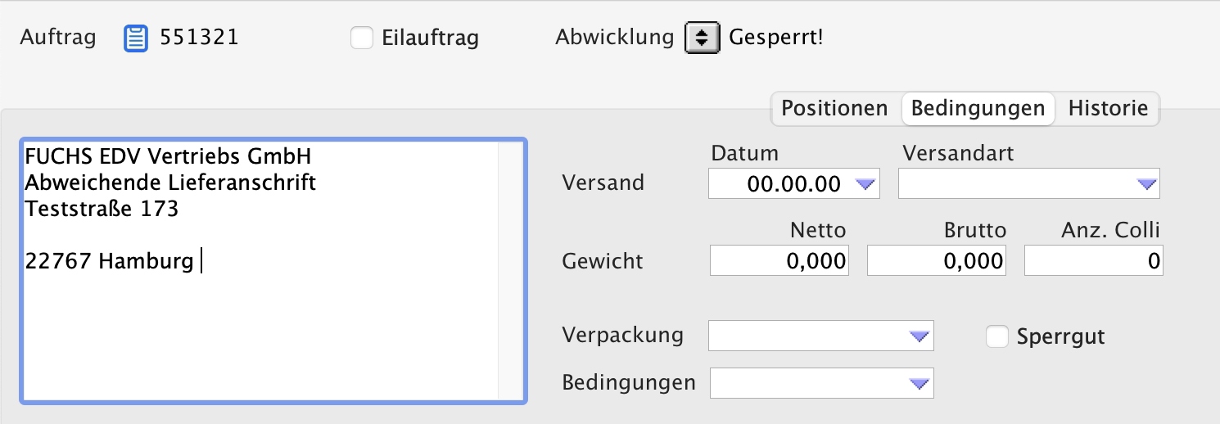1220x424 pixels.
Task: Click the 22767 Hamburg address line
Action: pyautogui.click(x=109, y=262)
